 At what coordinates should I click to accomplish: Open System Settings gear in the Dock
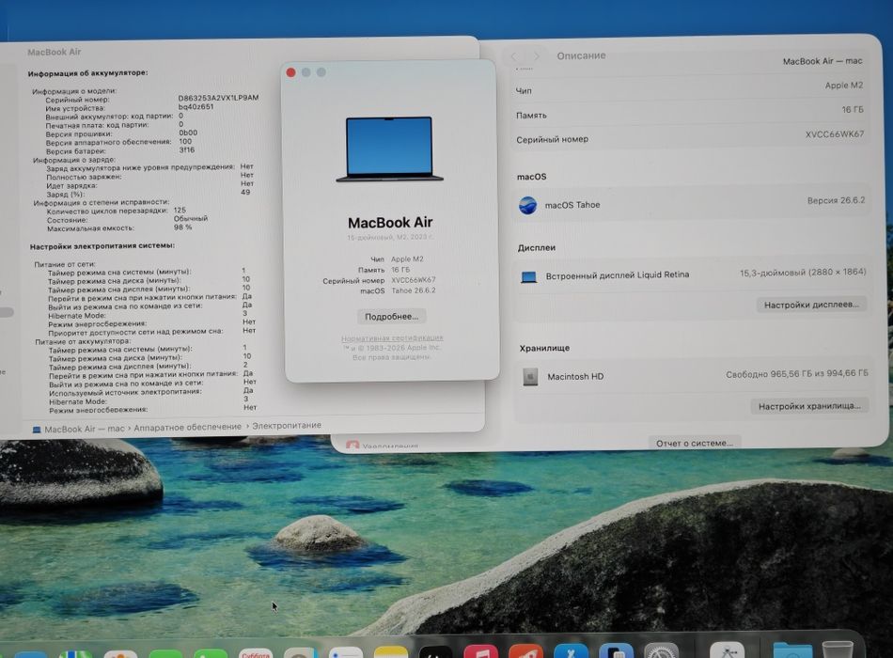661,650
